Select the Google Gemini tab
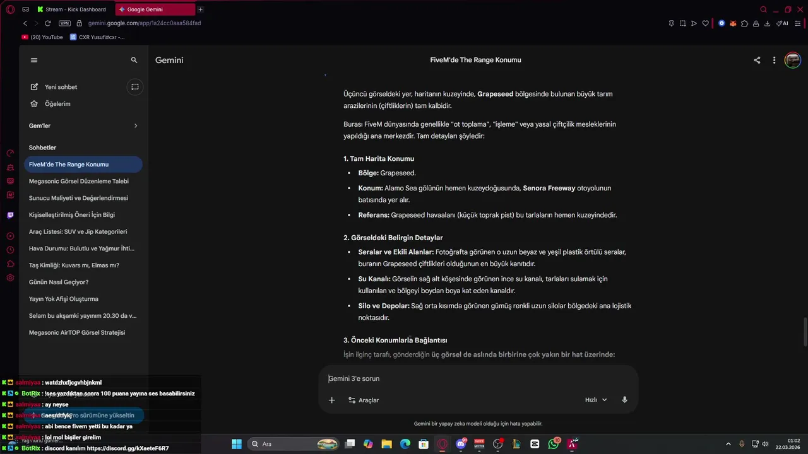808x454 pixels. [x=155, y=9]
